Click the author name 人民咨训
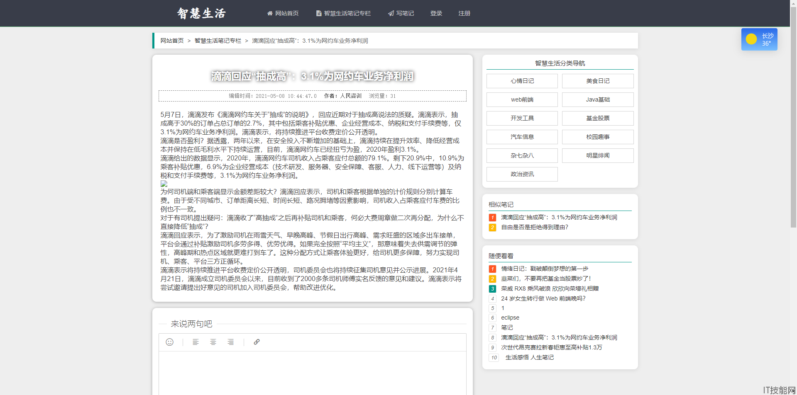 coord(351,96)
